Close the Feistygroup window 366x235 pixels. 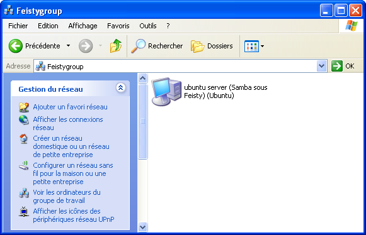355,11
